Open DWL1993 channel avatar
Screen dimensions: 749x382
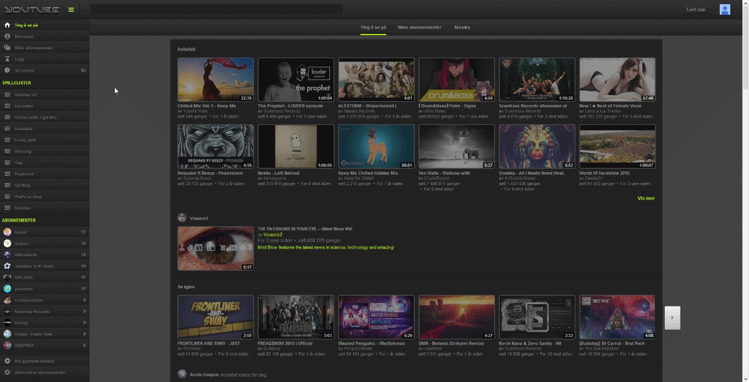point(7,277)
